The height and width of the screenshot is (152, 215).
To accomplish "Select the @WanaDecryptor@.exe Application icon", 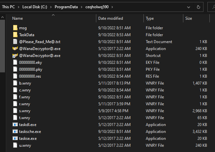I will point(15,49).
